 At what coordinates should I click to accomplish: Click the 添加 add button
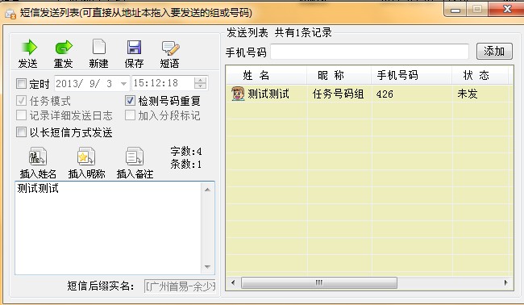tap(494, 51)
